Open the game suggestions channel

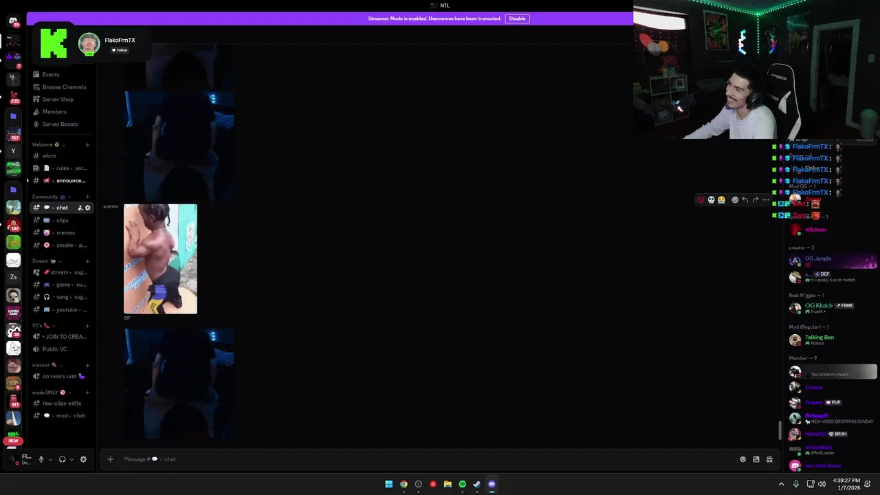(62, 284)
